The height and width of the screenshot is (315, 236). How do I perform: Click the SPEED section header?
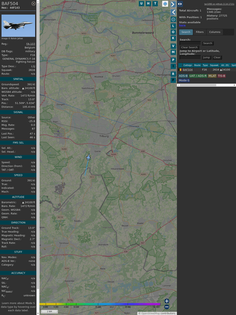coord(18,175)
